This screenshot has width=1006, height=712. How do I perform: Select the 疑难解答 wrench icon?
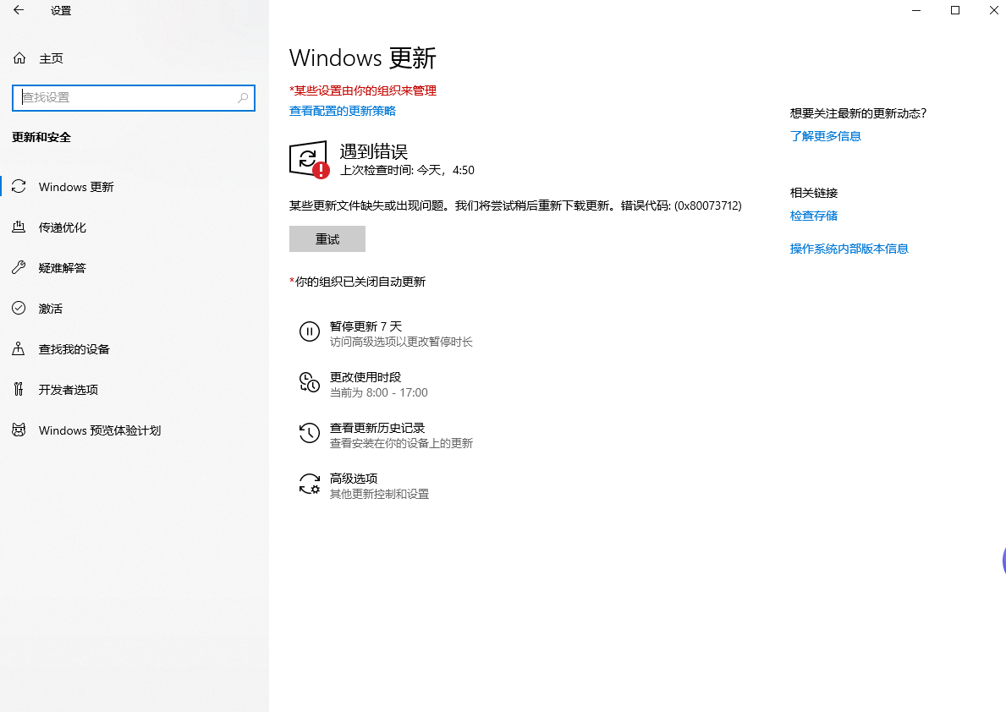click(x=19, y=267)
